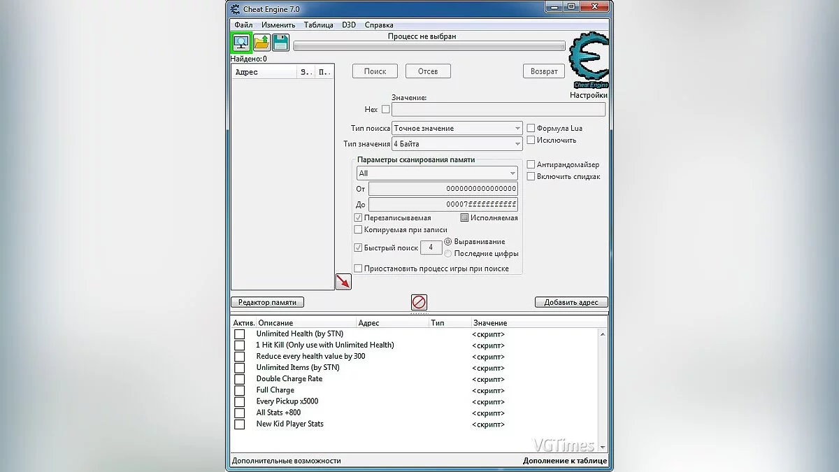Viewport: 839px width, 472px height.
Task: Toggle the Hex checkbox
Action: (385, 110)
